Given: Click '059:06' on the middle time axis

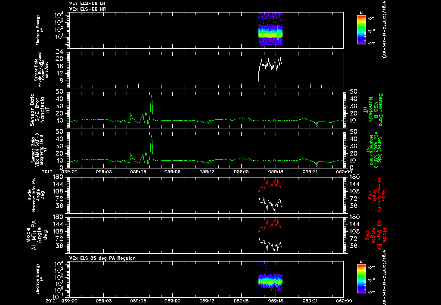Looking at the screenshot, I should 138,171.
